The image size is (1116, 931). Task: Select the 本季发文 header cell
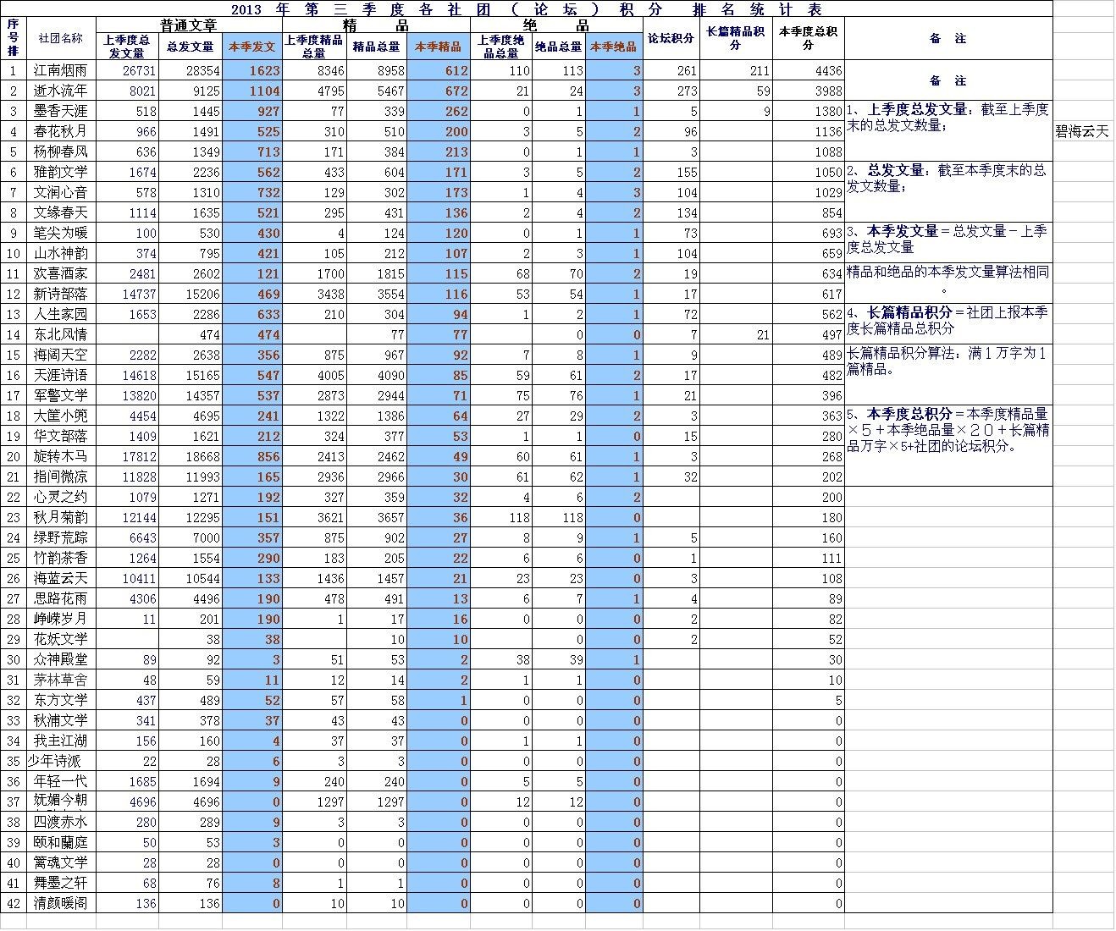point(251,47)
